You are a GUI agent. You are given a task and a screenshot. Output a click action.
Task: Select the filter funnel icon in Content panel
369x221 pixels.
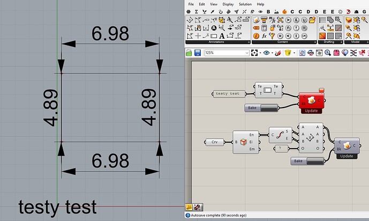click(x=272, y=36)
